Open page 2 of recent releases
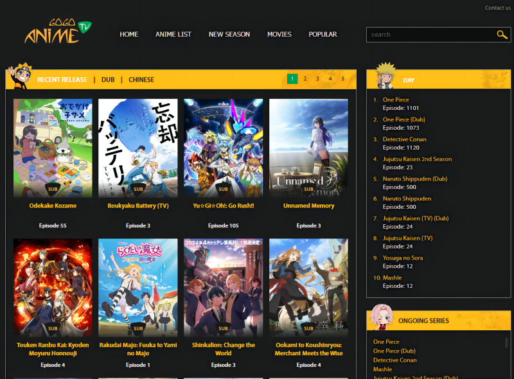 pos(305,78)
